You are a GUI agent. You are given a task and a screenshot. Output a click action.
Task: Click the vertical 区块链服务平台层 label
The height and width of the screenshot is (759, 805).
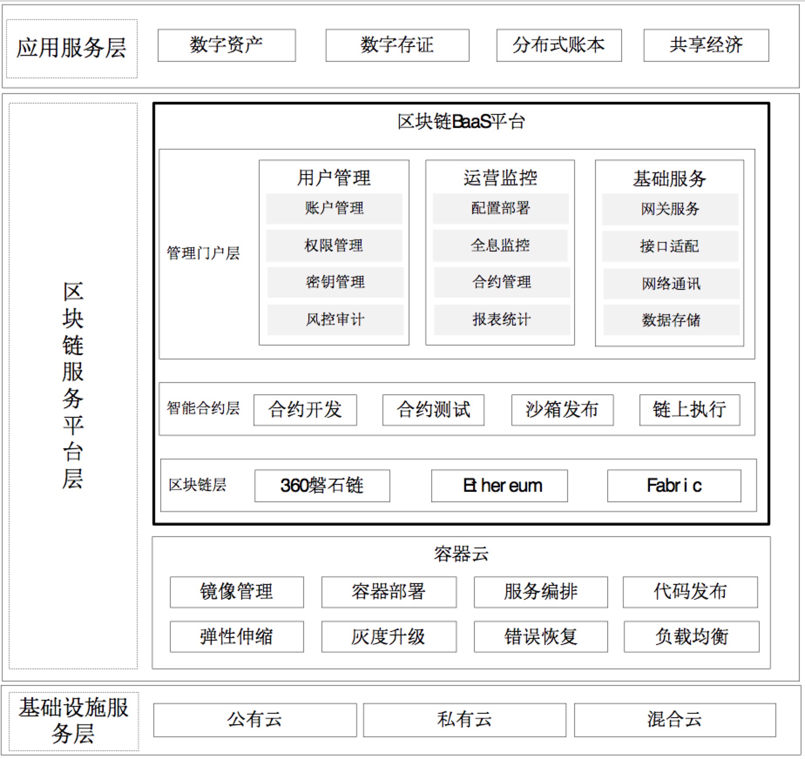pyautogui.click(x=73, y=386)
